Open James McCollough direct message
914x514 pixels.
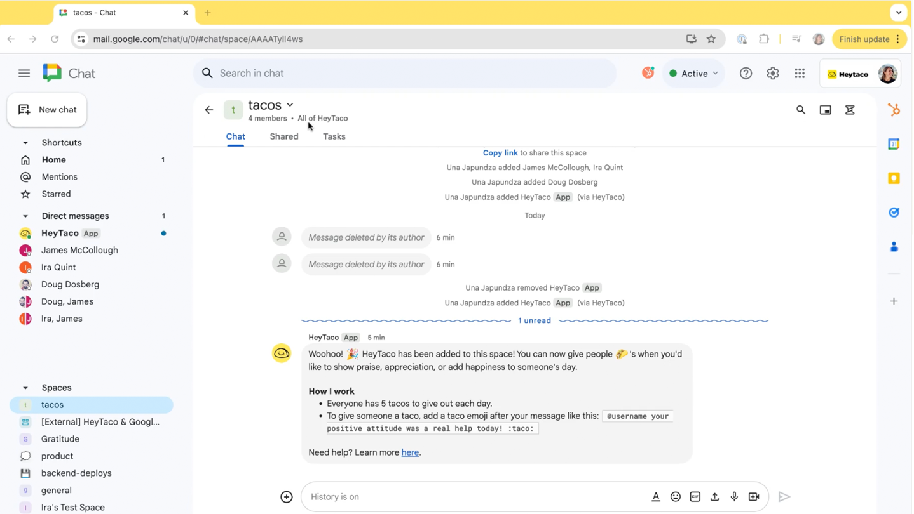(x=92, y=251)
